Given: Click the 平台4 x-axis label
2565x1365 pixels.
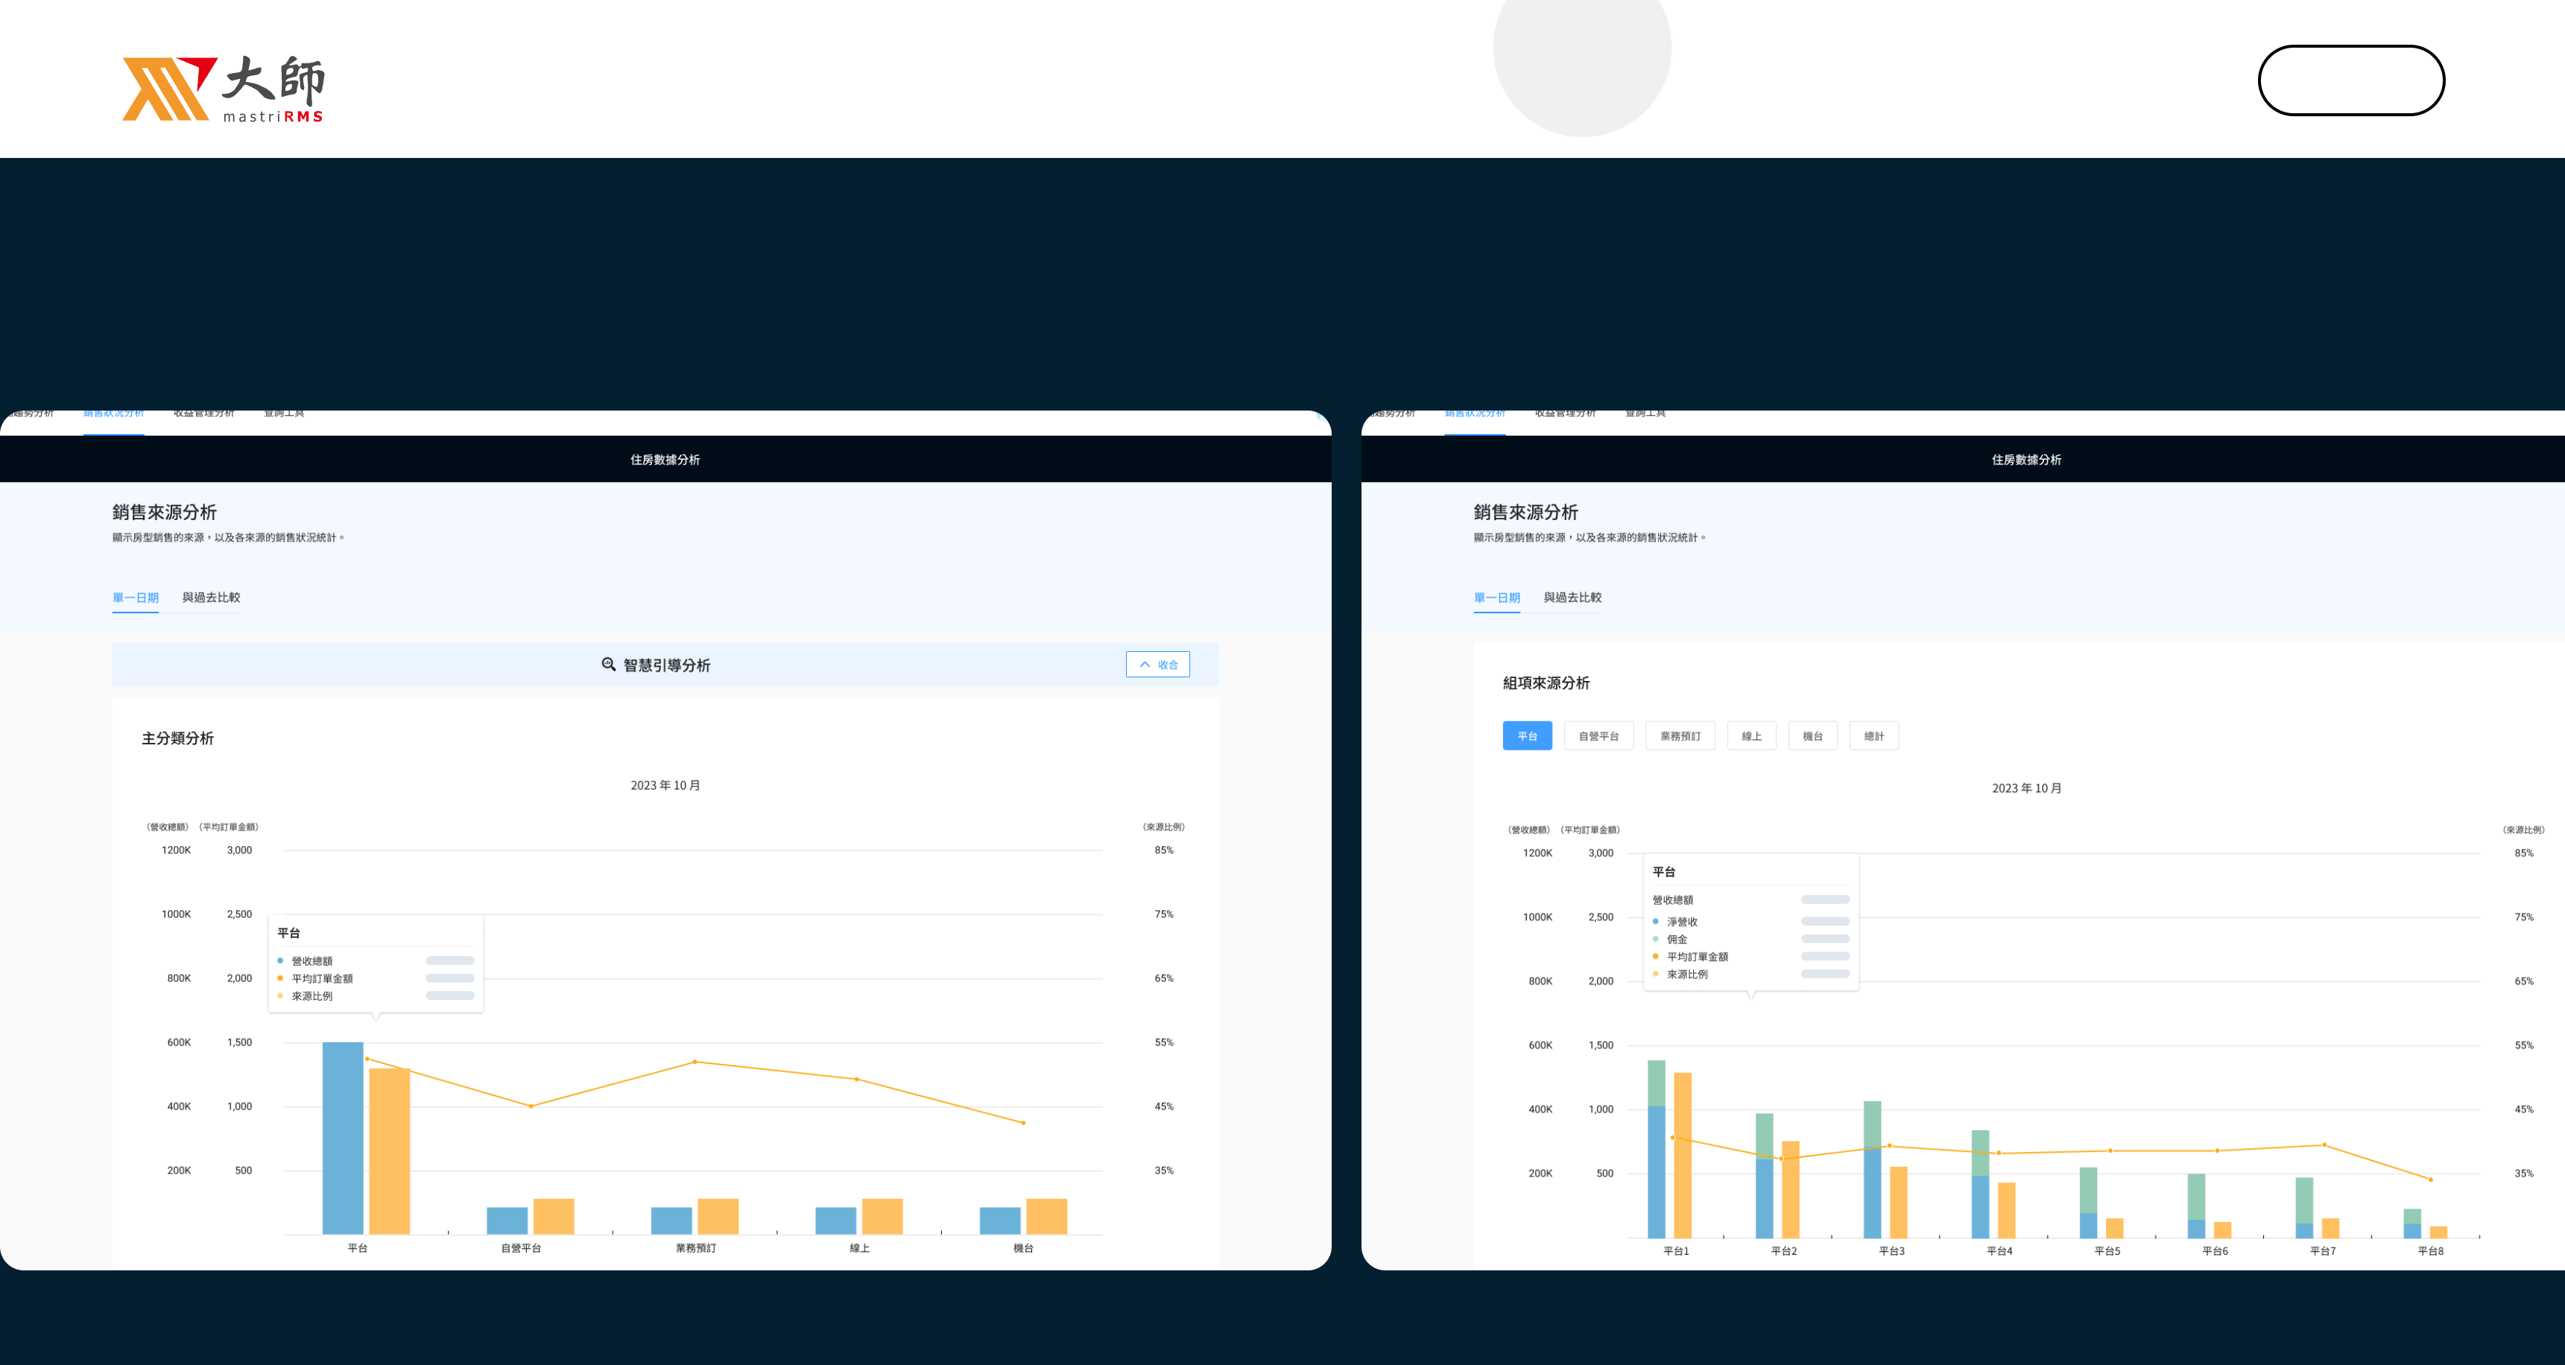Looking at the screenshot, I should pyautogui.click(x=1999, y=1252).
